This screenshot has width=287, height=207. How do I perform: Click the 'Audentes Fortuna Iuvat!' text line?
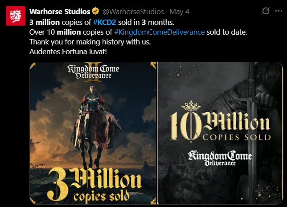point(68,52)
